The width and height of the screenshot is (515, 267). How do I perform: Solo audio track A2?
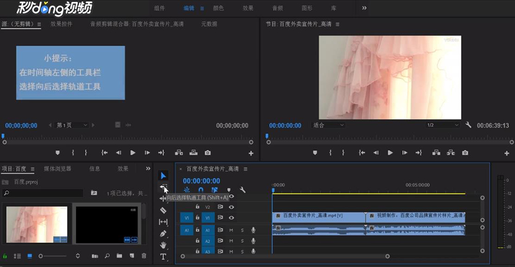click(x=243, y=241)
